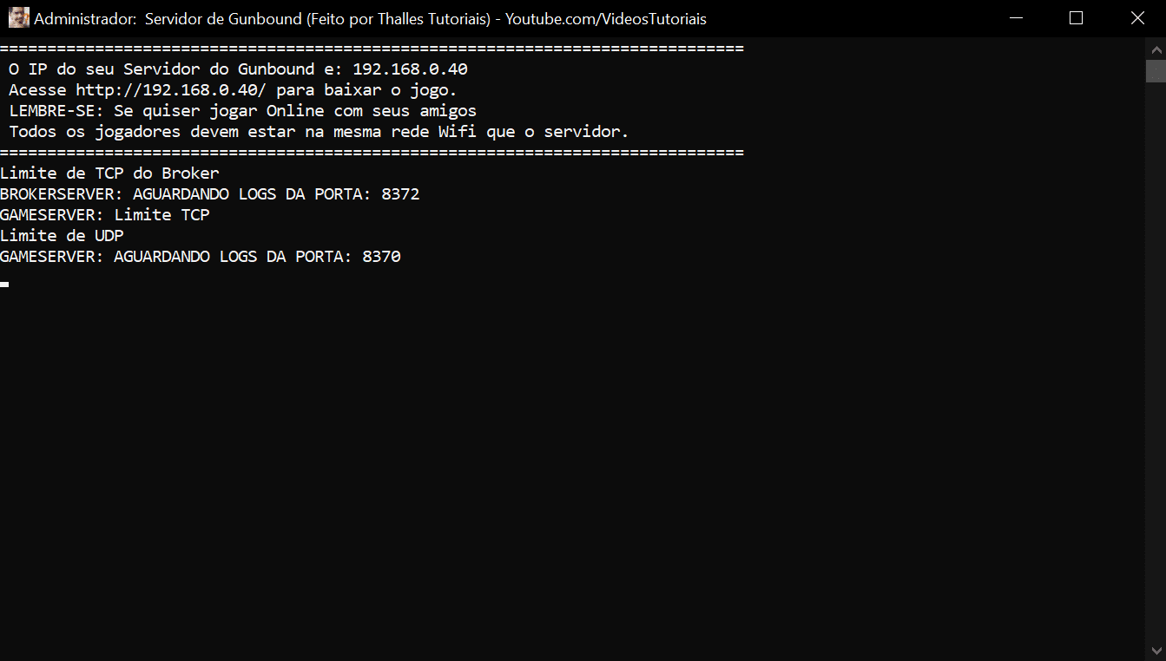Click the LEMBRE-SE reminder line
The image size is (1166, 661).
243,111
